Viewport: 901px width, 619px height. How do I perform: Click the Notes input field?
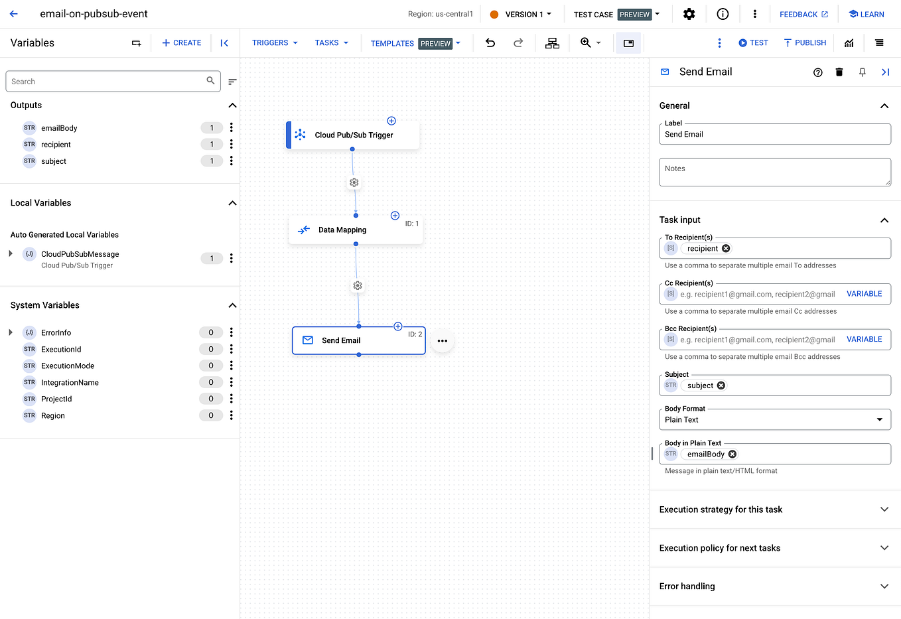pos(774,172)
